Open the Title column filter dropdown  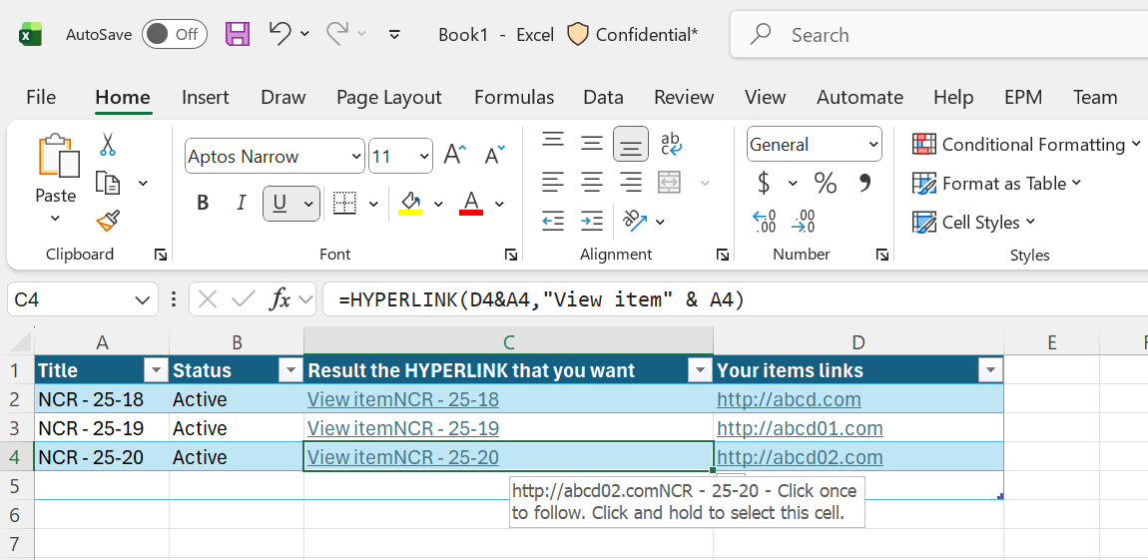(156, 370)
